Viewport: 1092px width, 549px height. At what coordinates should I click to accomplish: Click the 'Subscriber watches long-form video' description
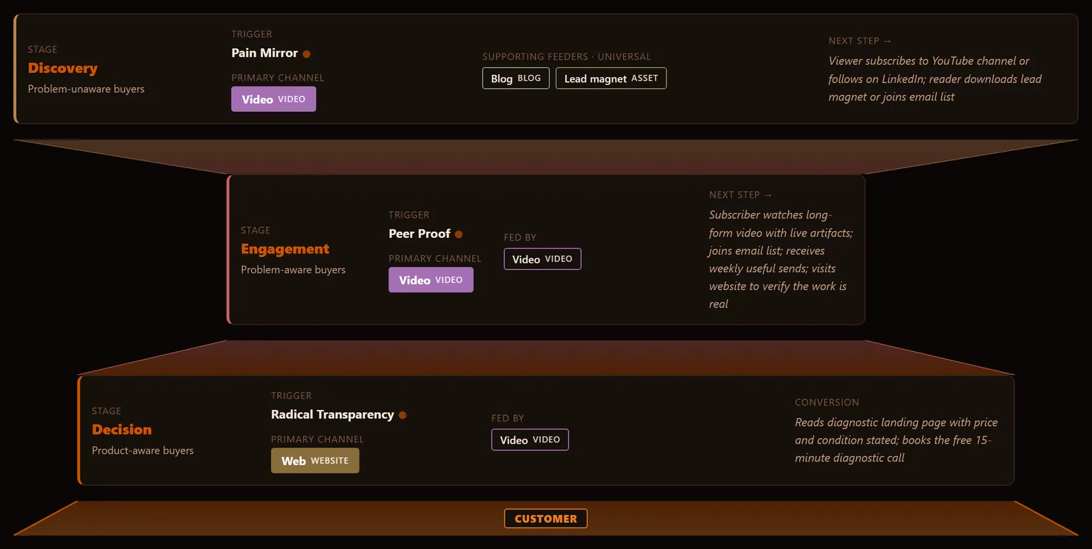click(x=781, y=259)
